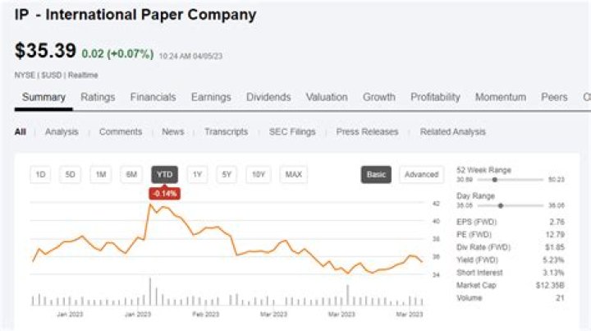
Task: View Press Releases
Action: (x=367, y=131)
